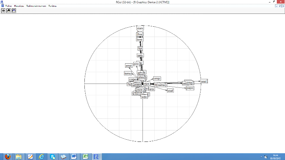Open the Fichier menu
This screenshot has height=160, width=285.
8,6
